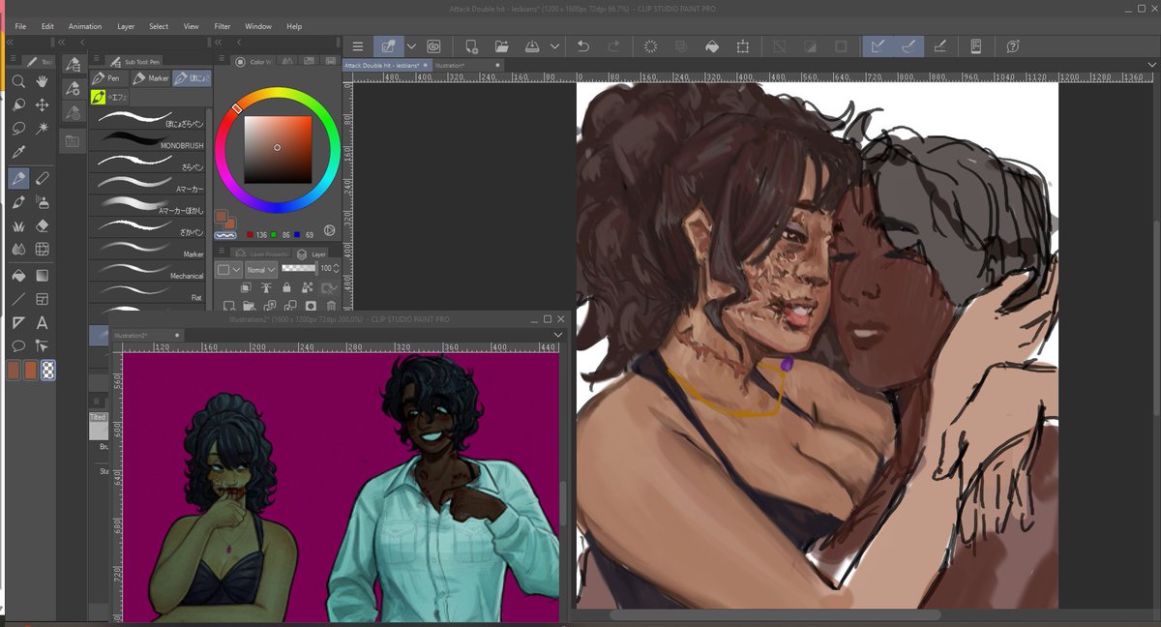Image resolution: width=1161 pixels, height=627 pixels.
Task: Open a file with the folder icon
Action: (501, 45)
